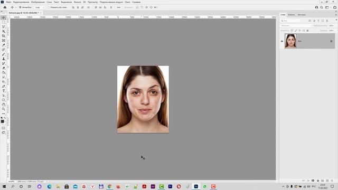Select the Horizontal Type tool
Image resolution: width=338 pixels, height=190 pixels.
4,91
